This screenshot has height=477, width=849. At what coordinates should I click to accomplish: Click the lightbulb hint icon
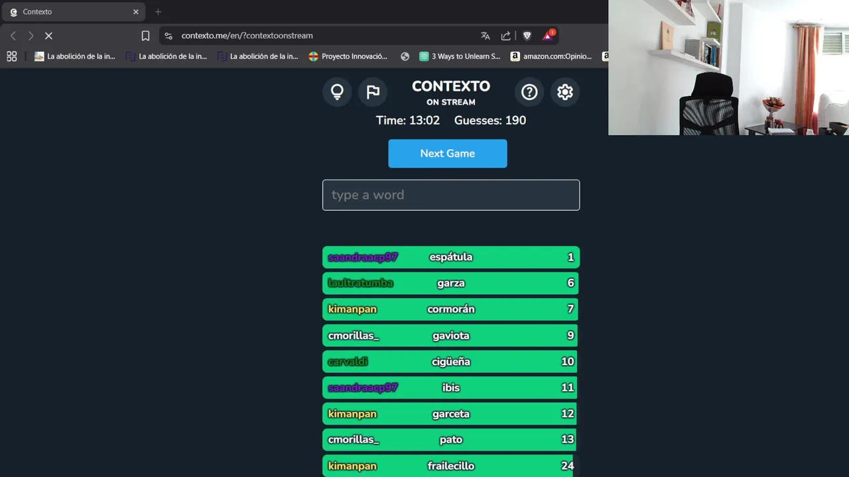pyautogui.click(x=337, y=92)
